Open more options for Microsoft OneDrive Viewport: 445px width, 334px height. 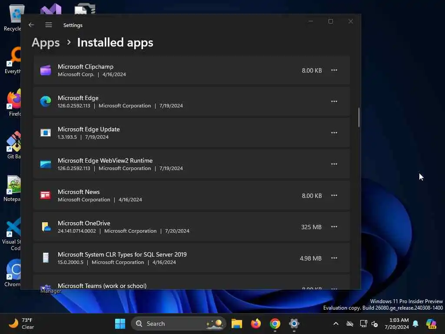pos(334,227)
